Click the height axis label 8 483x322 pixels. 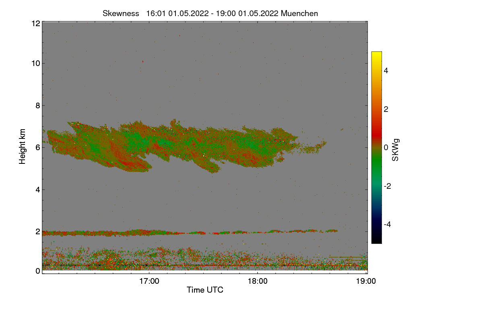coord(38,105)
